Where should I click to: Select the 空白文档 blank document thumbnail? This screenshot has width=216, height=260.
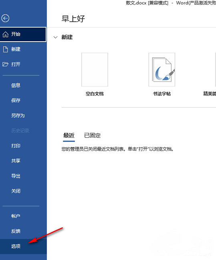point(95,70)
